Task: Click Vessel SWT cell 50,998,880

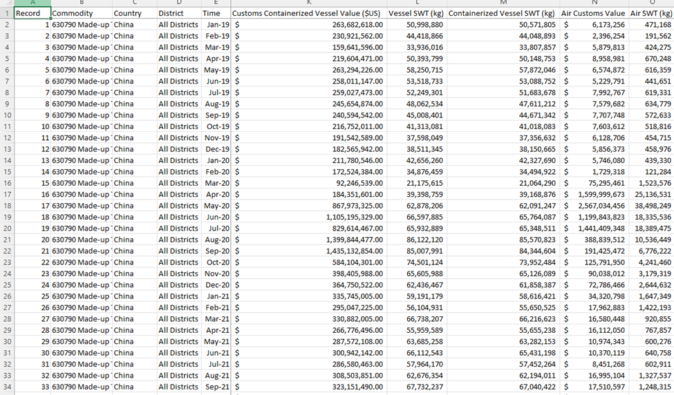Action: 417,24
